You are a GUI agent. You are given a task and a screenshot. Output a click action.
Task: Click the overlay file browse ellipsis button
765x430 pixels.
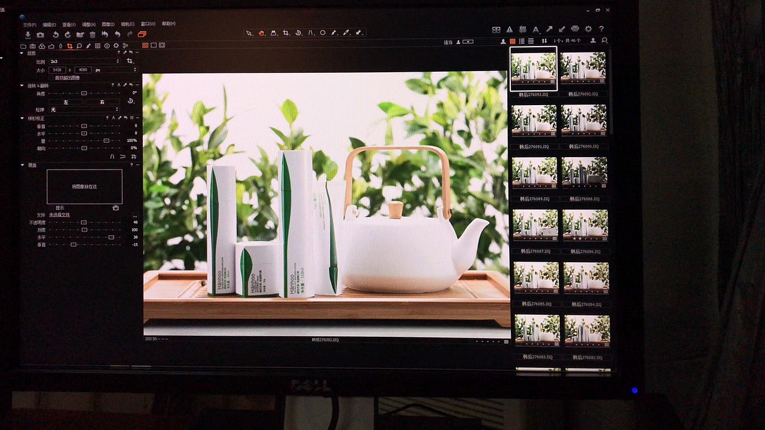pyautogui.click(x=135, y=216)
